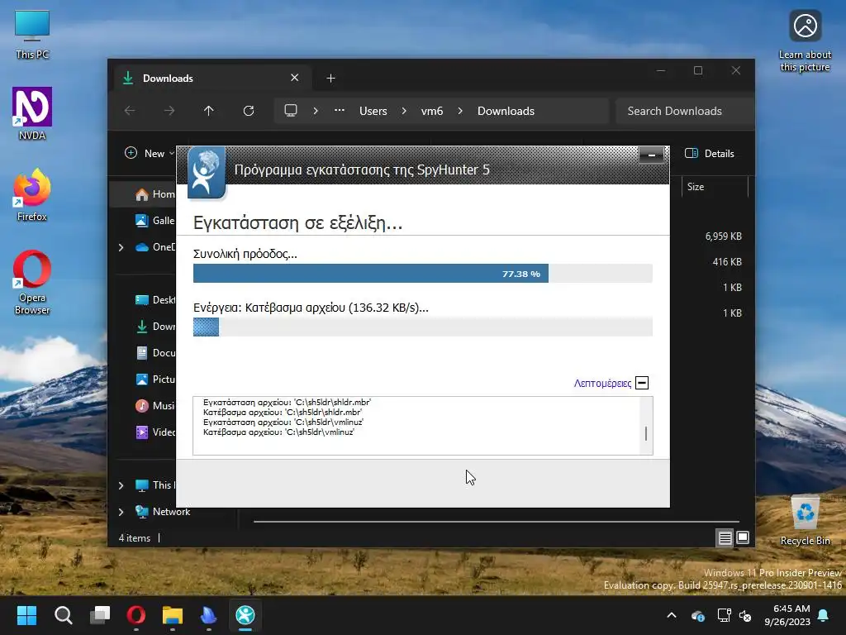Open the New dropdown in Explorer
The image size is (846, 635).
(x=150, y=153)
